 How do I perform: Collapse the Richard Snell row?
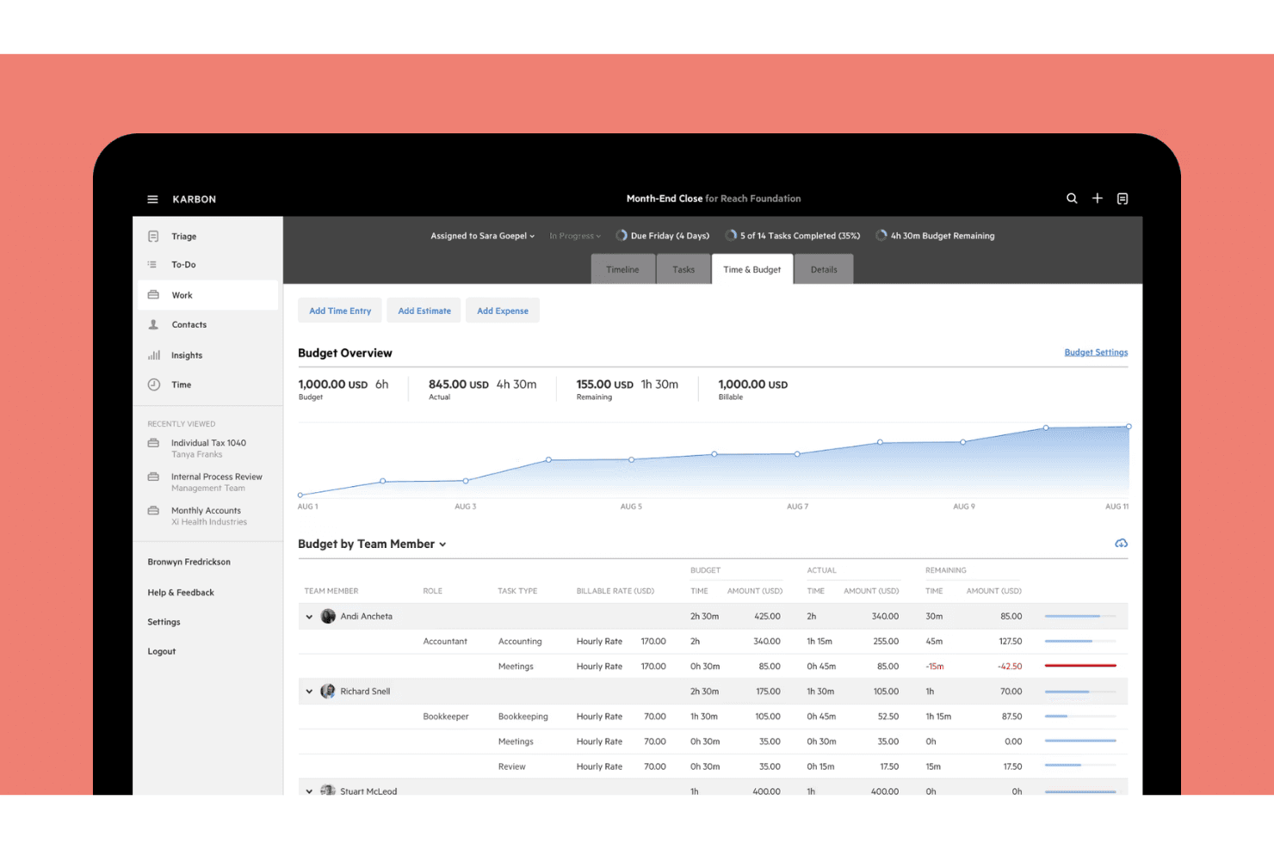[x=309, y=692]
